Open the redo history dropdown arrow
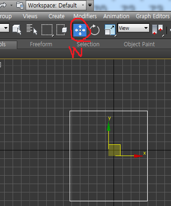The width and height of the screenshot is (171, 206). (11, 5)
